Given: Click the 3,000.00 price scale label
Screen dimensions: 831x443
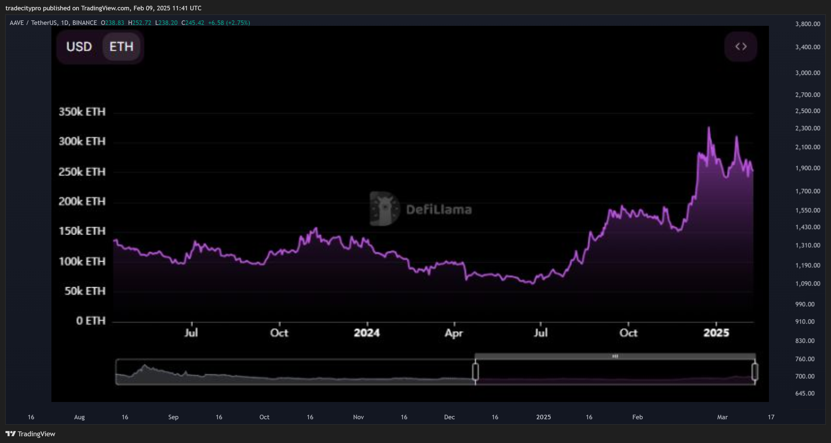Looking at the screenshot, I should pos(808,73).
